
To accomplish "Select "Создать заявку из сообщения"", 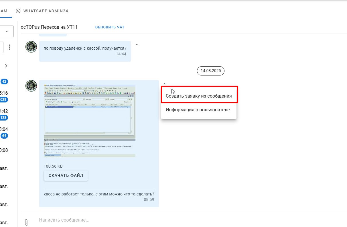I will coord(199,96).
